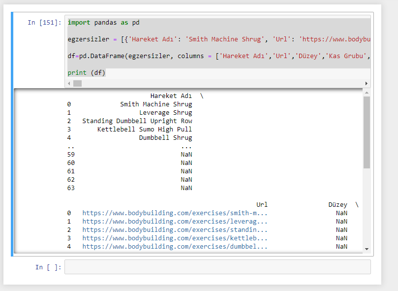
Task: Click the Düzey NaN value for row 0
Action: tap(341, 213)
